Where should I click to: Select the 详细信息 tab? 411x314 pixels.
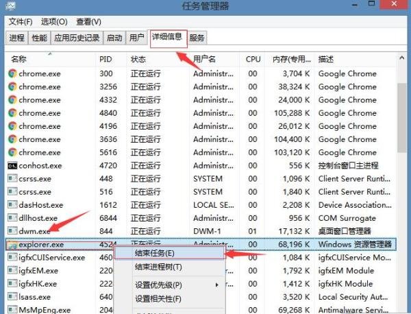click(169, 38)
